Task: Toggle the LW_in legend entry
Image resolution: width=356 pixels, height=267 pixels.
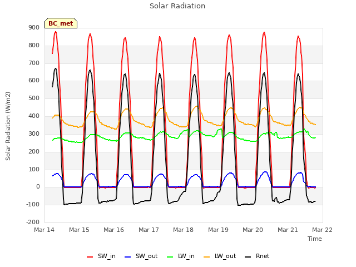Action: click(181, 256)
